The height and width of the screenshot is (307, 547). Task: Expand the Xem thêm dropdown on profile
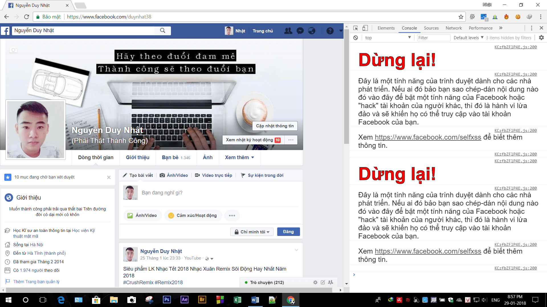tap(240, 157)
